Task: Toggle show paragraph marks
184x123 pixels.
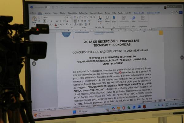Action: (90, 24)
